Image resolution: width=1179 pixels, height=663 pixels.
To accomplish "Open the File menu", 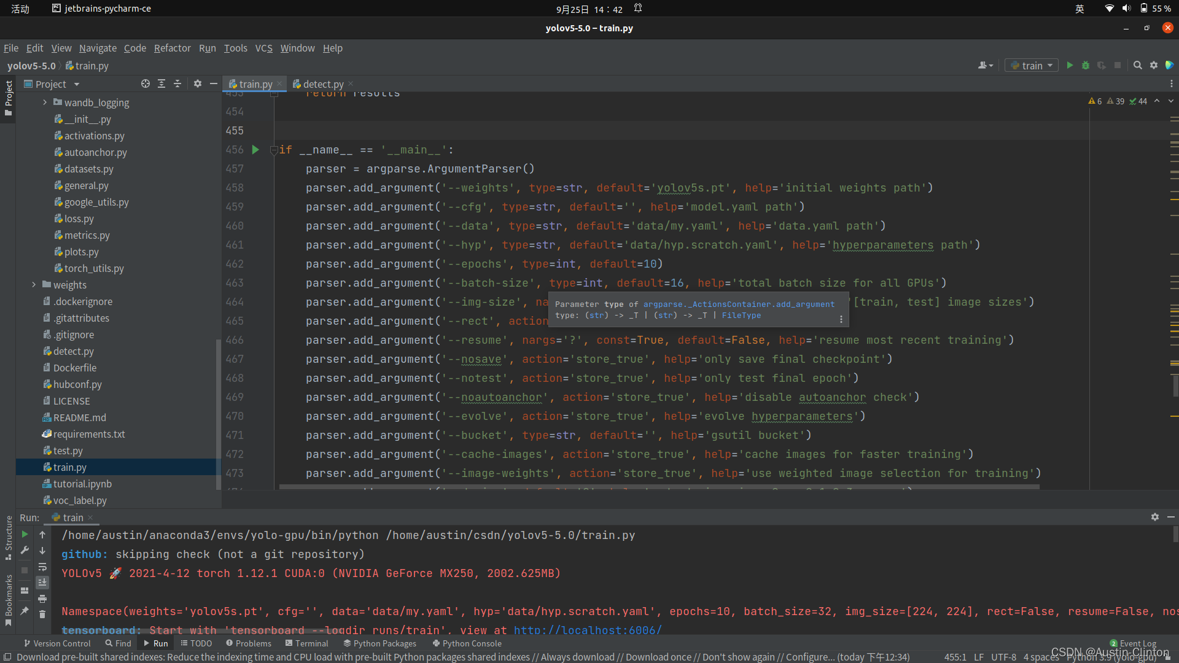I will (x=11, y=48).
